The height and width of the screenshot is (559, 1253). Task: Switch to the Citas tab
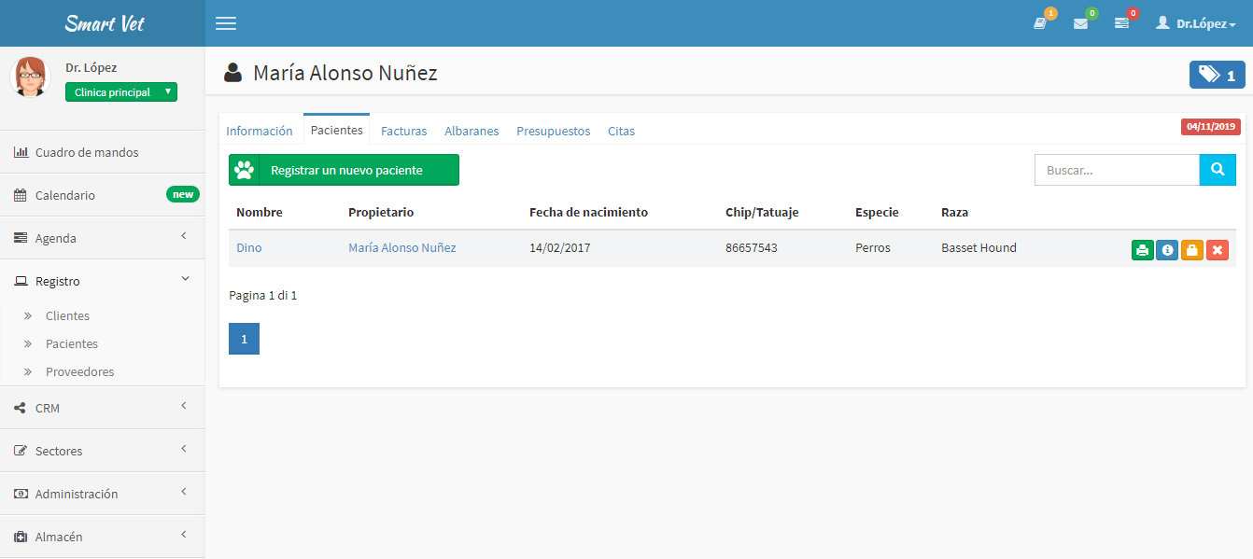621,131
